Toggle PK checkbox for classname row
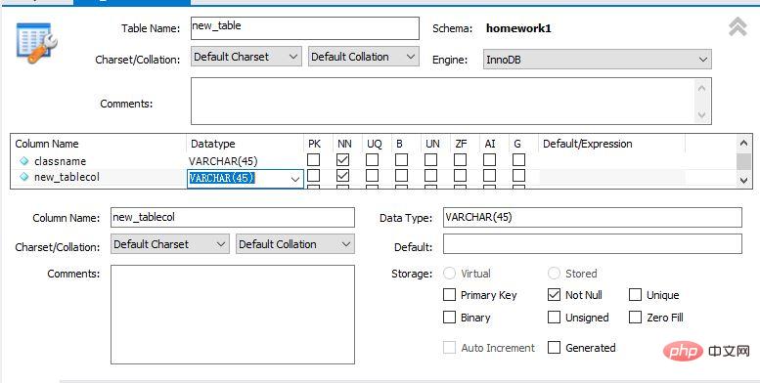Image resolution: width=760 pixels, height=383 pixels. pyautogui.click(x=314, y=159)
